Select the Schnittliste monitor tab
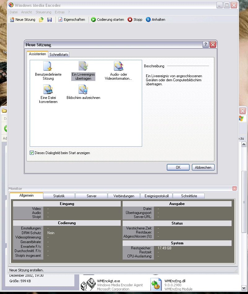 pyautogui.click(x=189, y=196)
